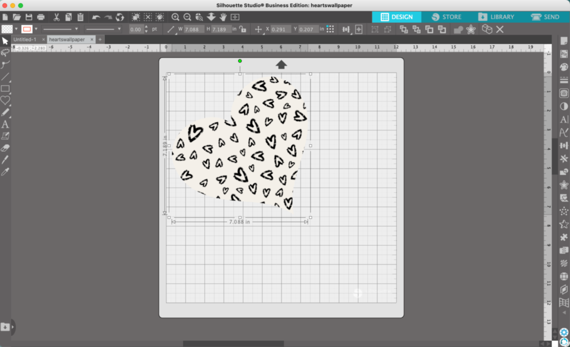Open the Pix scan panel
Image resolution: width=570 pixels, height=347 pixels.
point(564,54)
